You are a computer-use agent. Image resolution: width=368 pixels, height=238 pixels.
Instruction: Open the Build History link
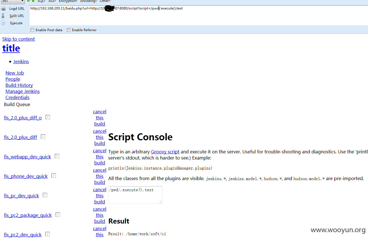point(19,85)
